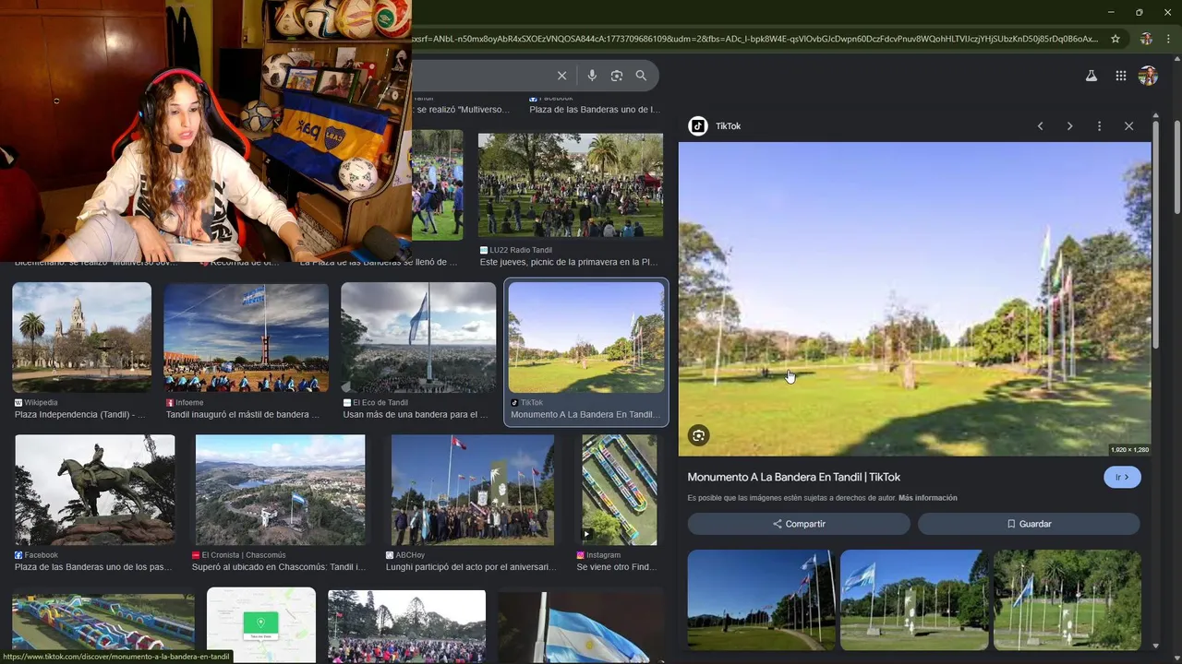Search inside image with Lens icon
Screen dimensions: 1182x664
[699, 435]
